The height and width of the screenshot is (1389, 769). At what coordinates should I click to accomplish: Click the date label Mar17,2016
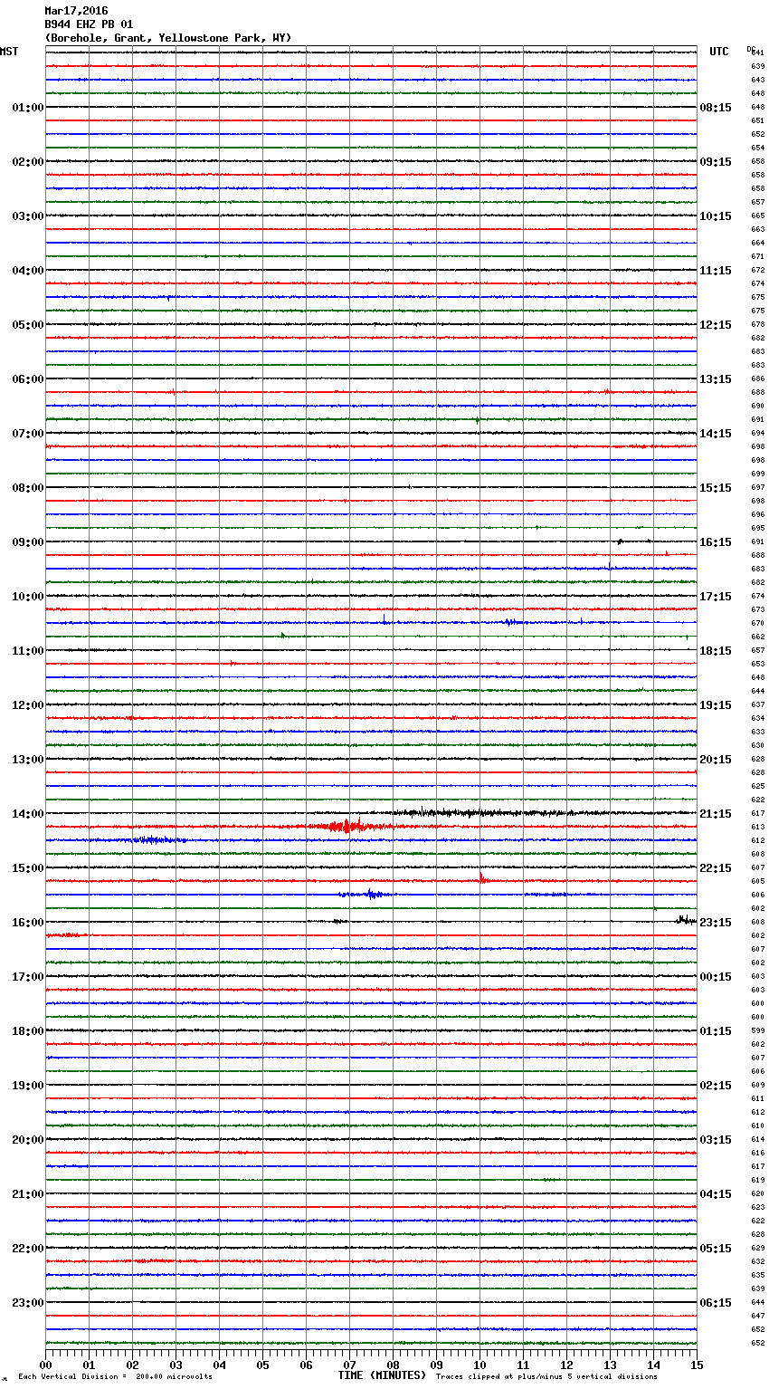76,11
